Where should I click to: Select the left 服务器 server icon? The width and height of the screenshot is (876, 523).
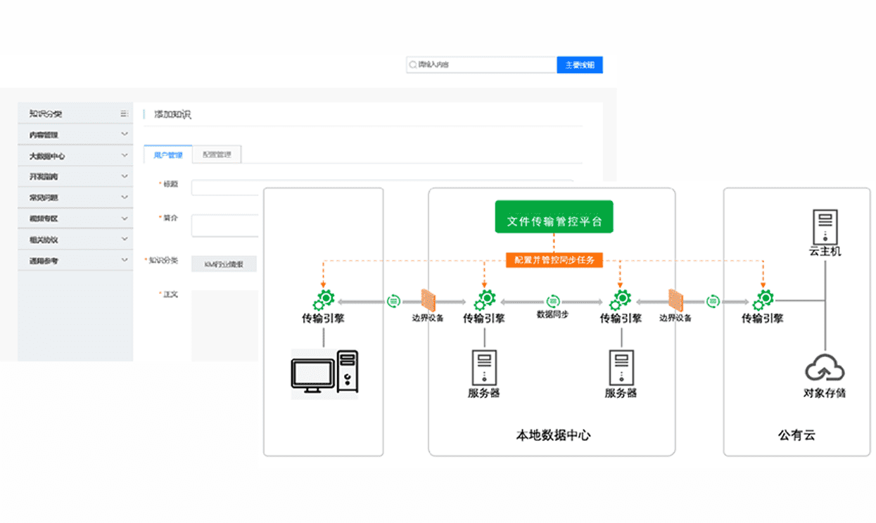point(483,366)
